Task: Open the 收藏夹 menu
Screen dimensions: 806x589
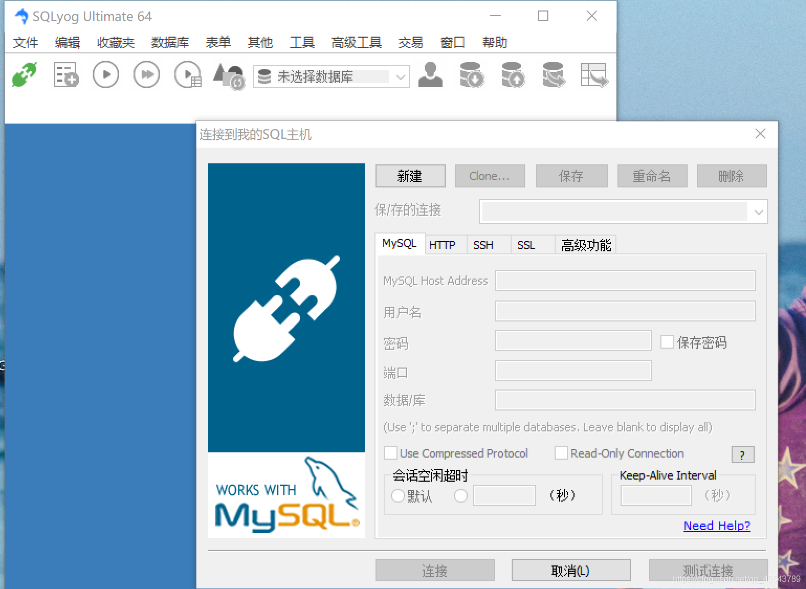Action: click(116, 42)
